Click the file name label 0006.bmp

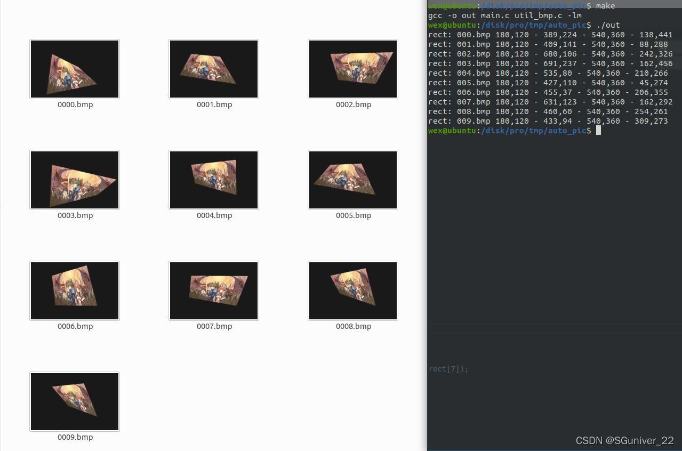click(x=75, y=326)
